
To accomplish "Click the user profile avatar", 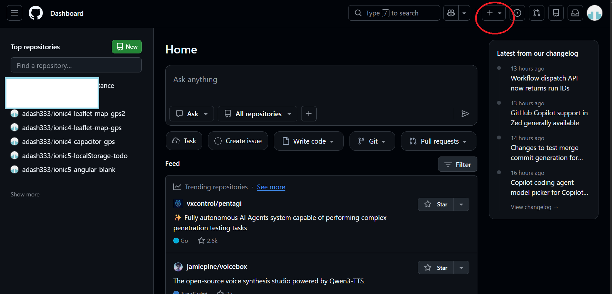I will [x=595, y=13].
